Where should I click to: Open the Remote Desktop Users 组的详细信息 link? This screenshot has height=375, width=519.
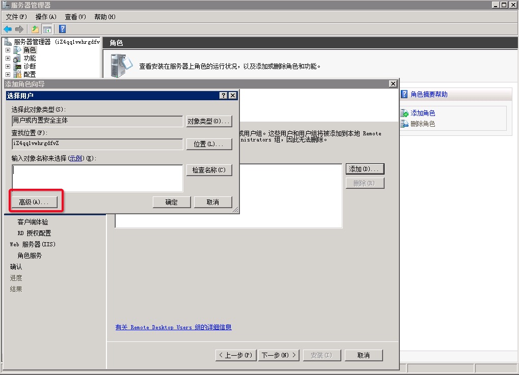click(174, 327)
